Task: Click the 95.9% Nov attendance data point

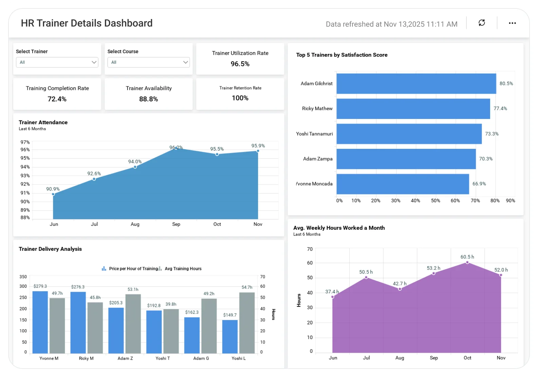Action: pyautogui.click(x=258, y=151)
